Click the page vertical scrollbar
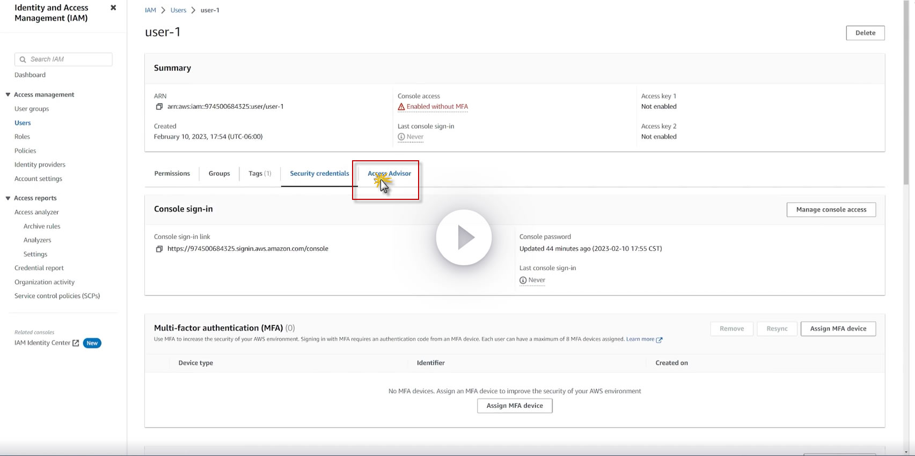The image size is (915, 456). [906, 94]
